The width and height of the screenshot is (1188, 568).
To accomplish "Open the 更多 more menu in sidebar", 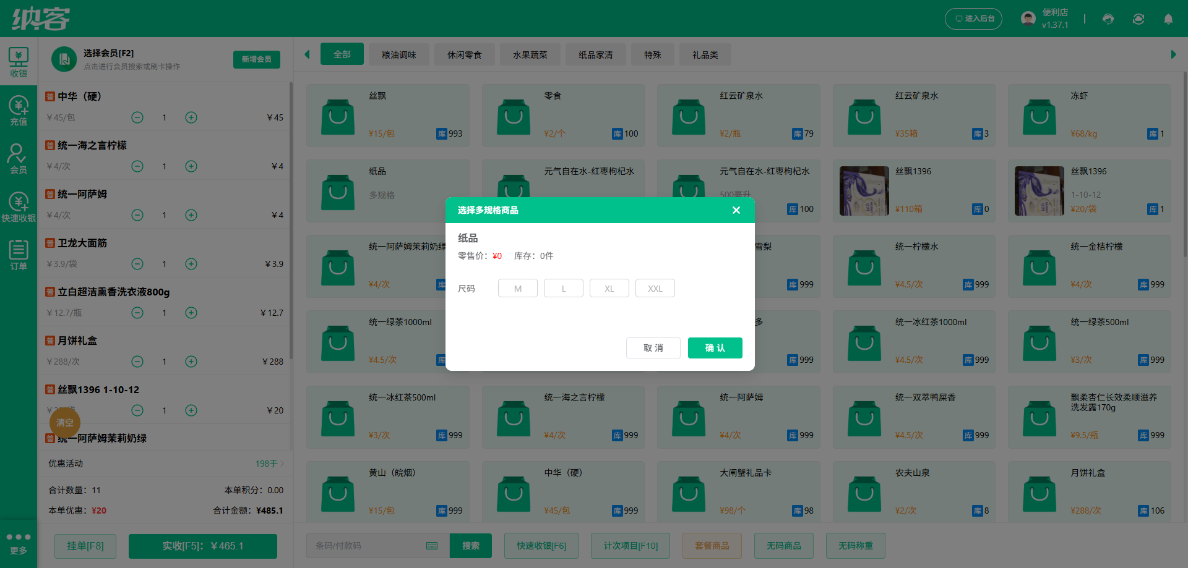I will click(19, 543).
